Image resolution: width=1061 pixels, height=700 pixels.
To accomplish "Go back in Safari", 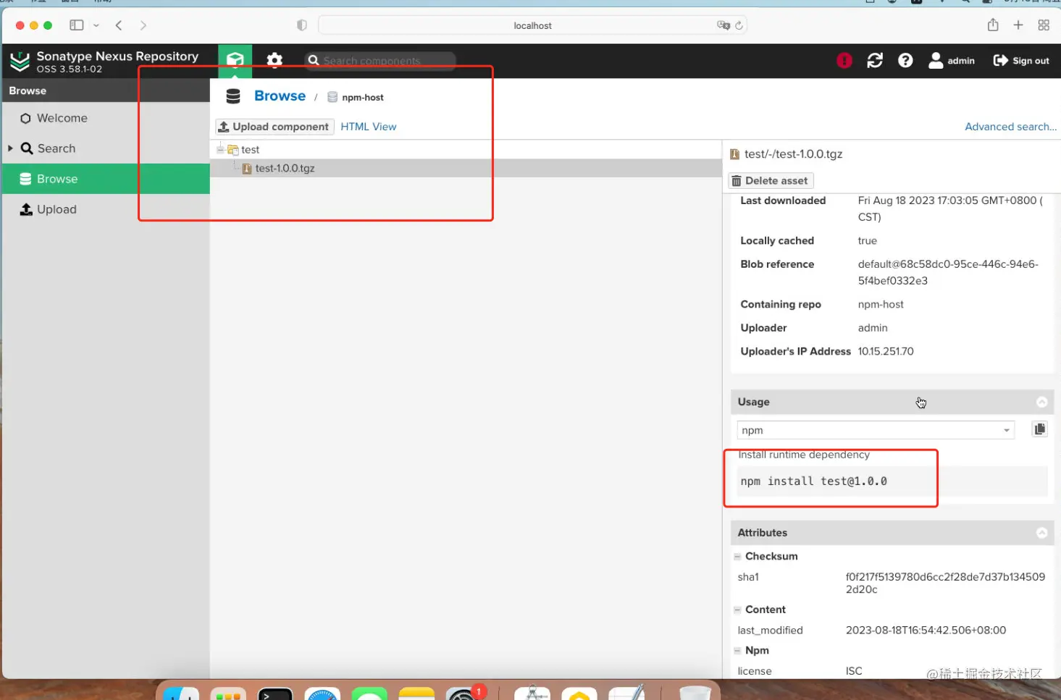I will tap(119, 25).
